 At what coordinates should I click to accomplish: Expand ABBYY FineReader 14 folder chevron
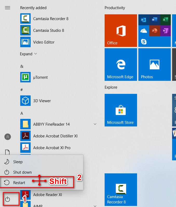pyautogui.click(x=95, y=124)
